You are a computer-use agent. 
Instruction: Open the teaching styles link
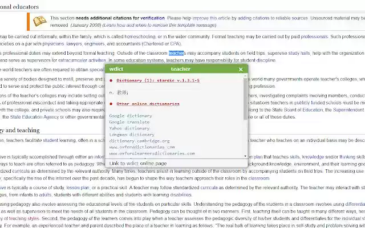click(x=24, y=219)
